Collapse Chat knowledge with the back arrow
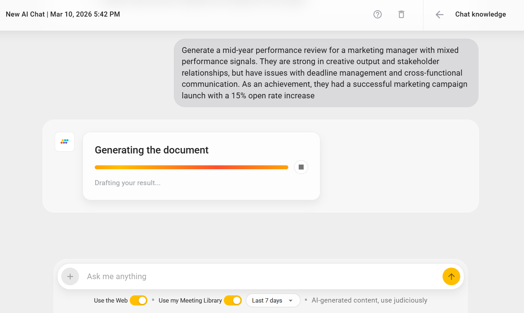The width and height of the screenshot is (524, 313). (x=439, y=14)
